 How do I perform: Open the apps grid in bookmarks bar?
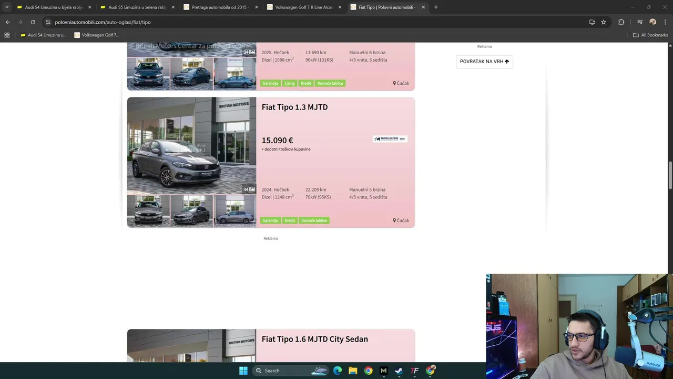(x=7, y=35)
